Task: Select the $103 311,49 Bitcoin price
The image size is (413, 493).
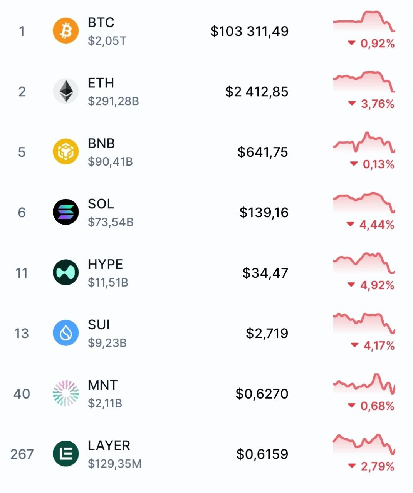Action: point(249,31)
